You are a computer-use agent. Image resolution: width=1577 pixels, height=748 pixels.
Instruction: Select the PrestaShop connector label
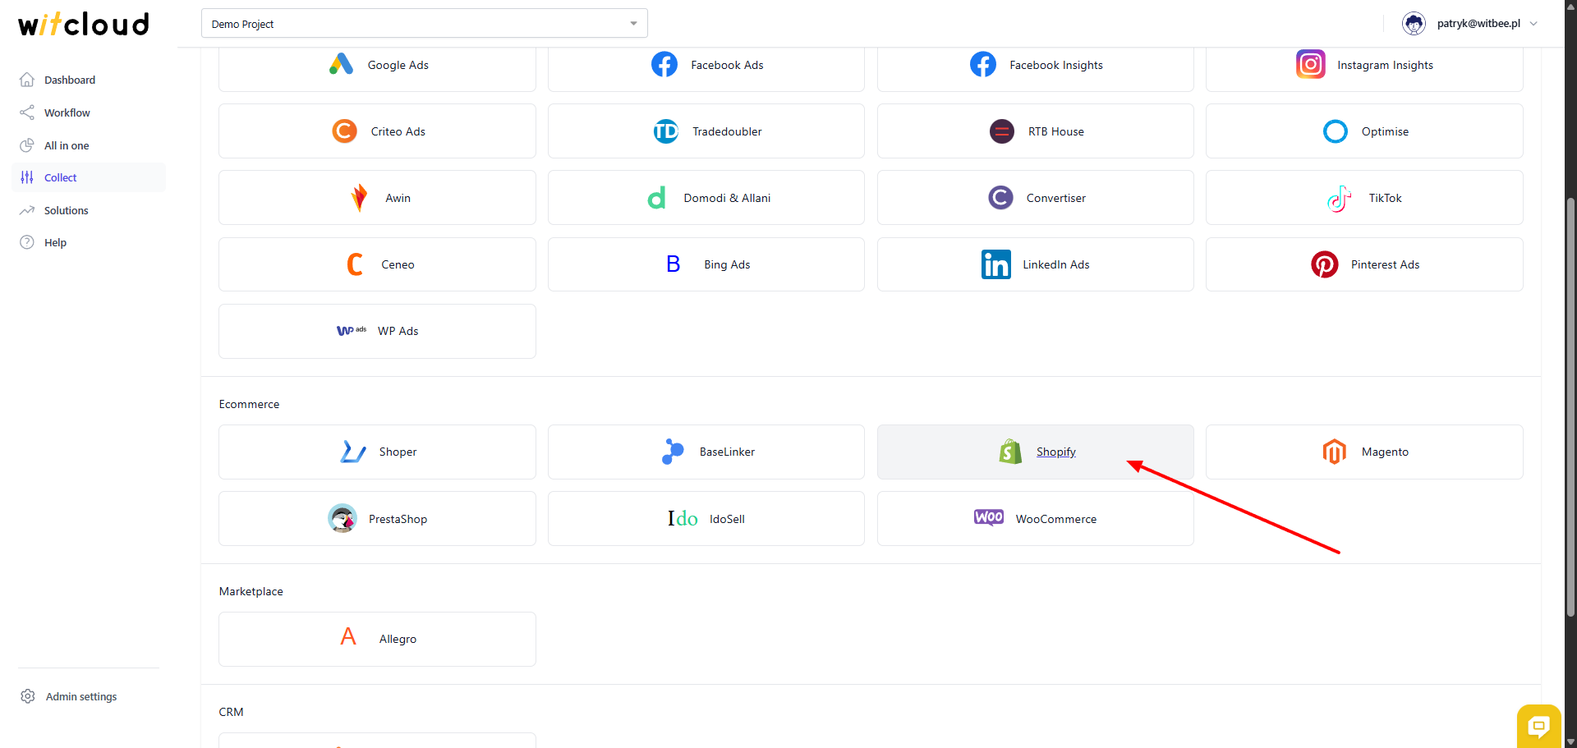[398, 519]
